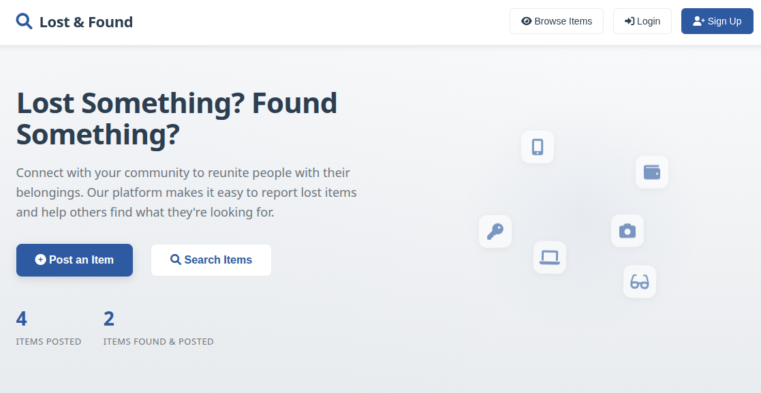Click the user-plus icon on Sign Up

698,21
